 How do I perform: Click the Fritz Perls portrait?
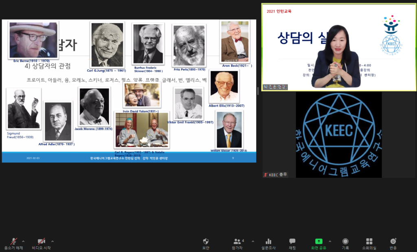(189, 46)
